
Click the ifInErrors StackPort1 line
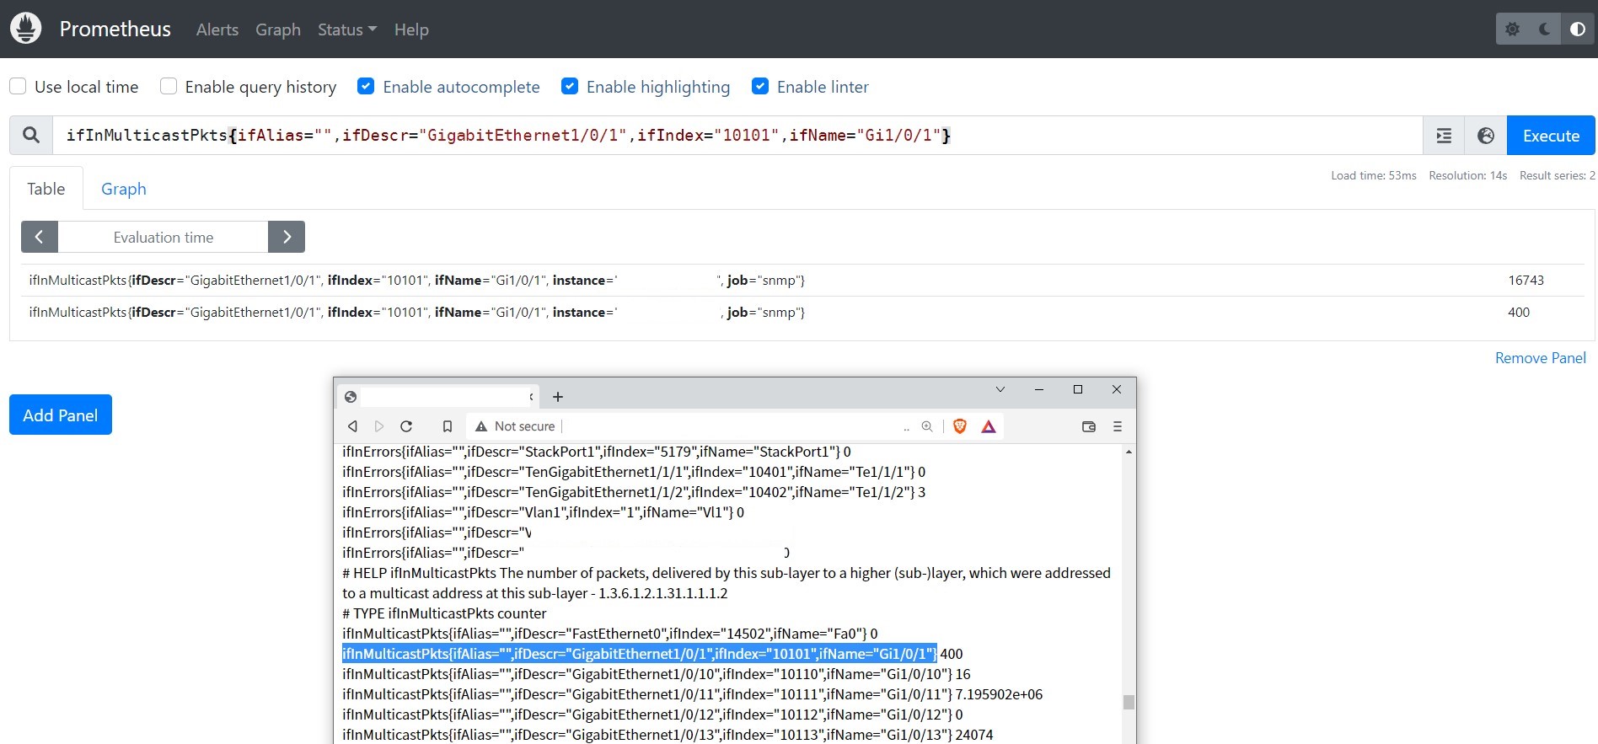tap(597, 452)
